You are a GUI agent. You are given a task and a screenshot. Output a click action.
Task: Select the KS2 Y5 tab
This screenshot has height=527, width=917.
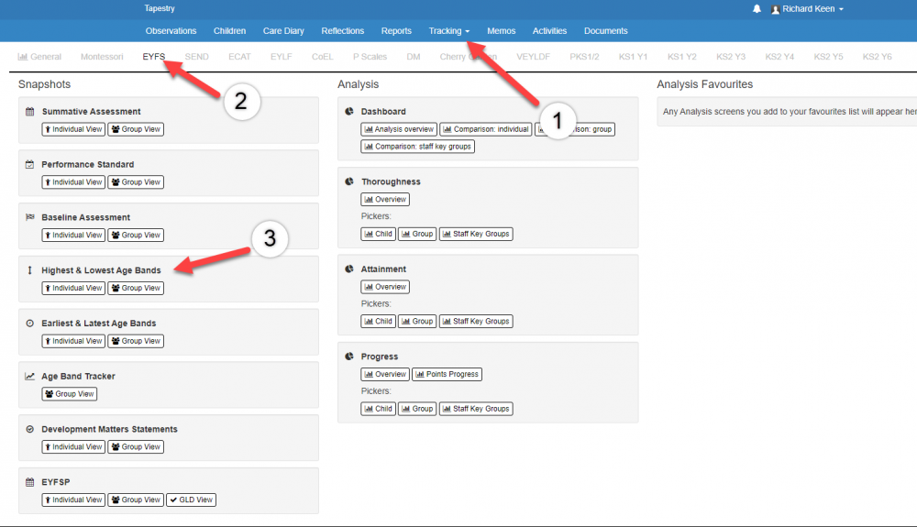pos(828,57)
